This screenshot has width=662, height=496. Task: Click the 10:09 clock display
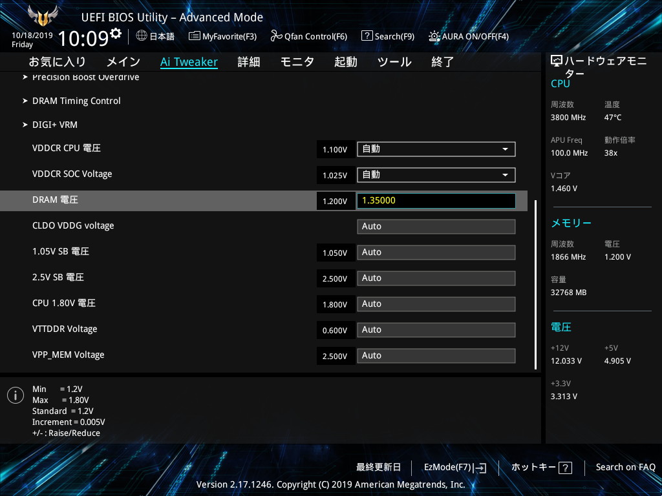[83, 38]
